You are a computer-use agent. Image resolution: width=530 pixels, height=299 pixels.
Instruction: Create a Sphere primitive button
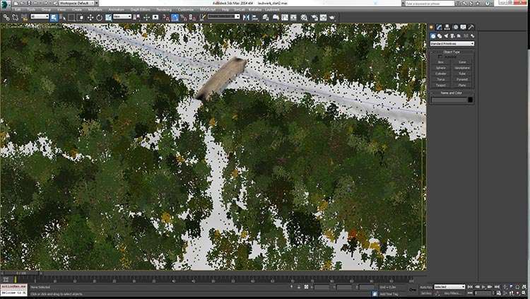tap(440, 68)
